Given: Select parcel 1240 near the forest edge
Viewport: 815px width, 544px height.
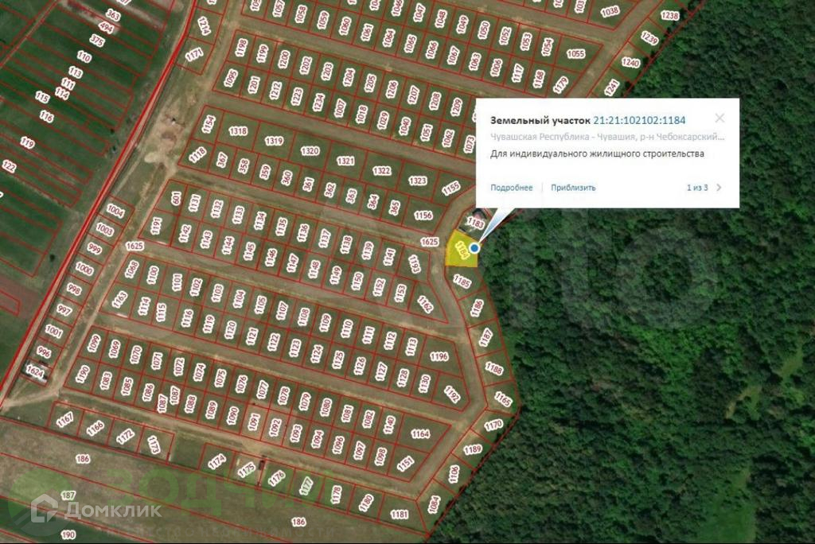Looking at the screenshot, I should (630, 62).
